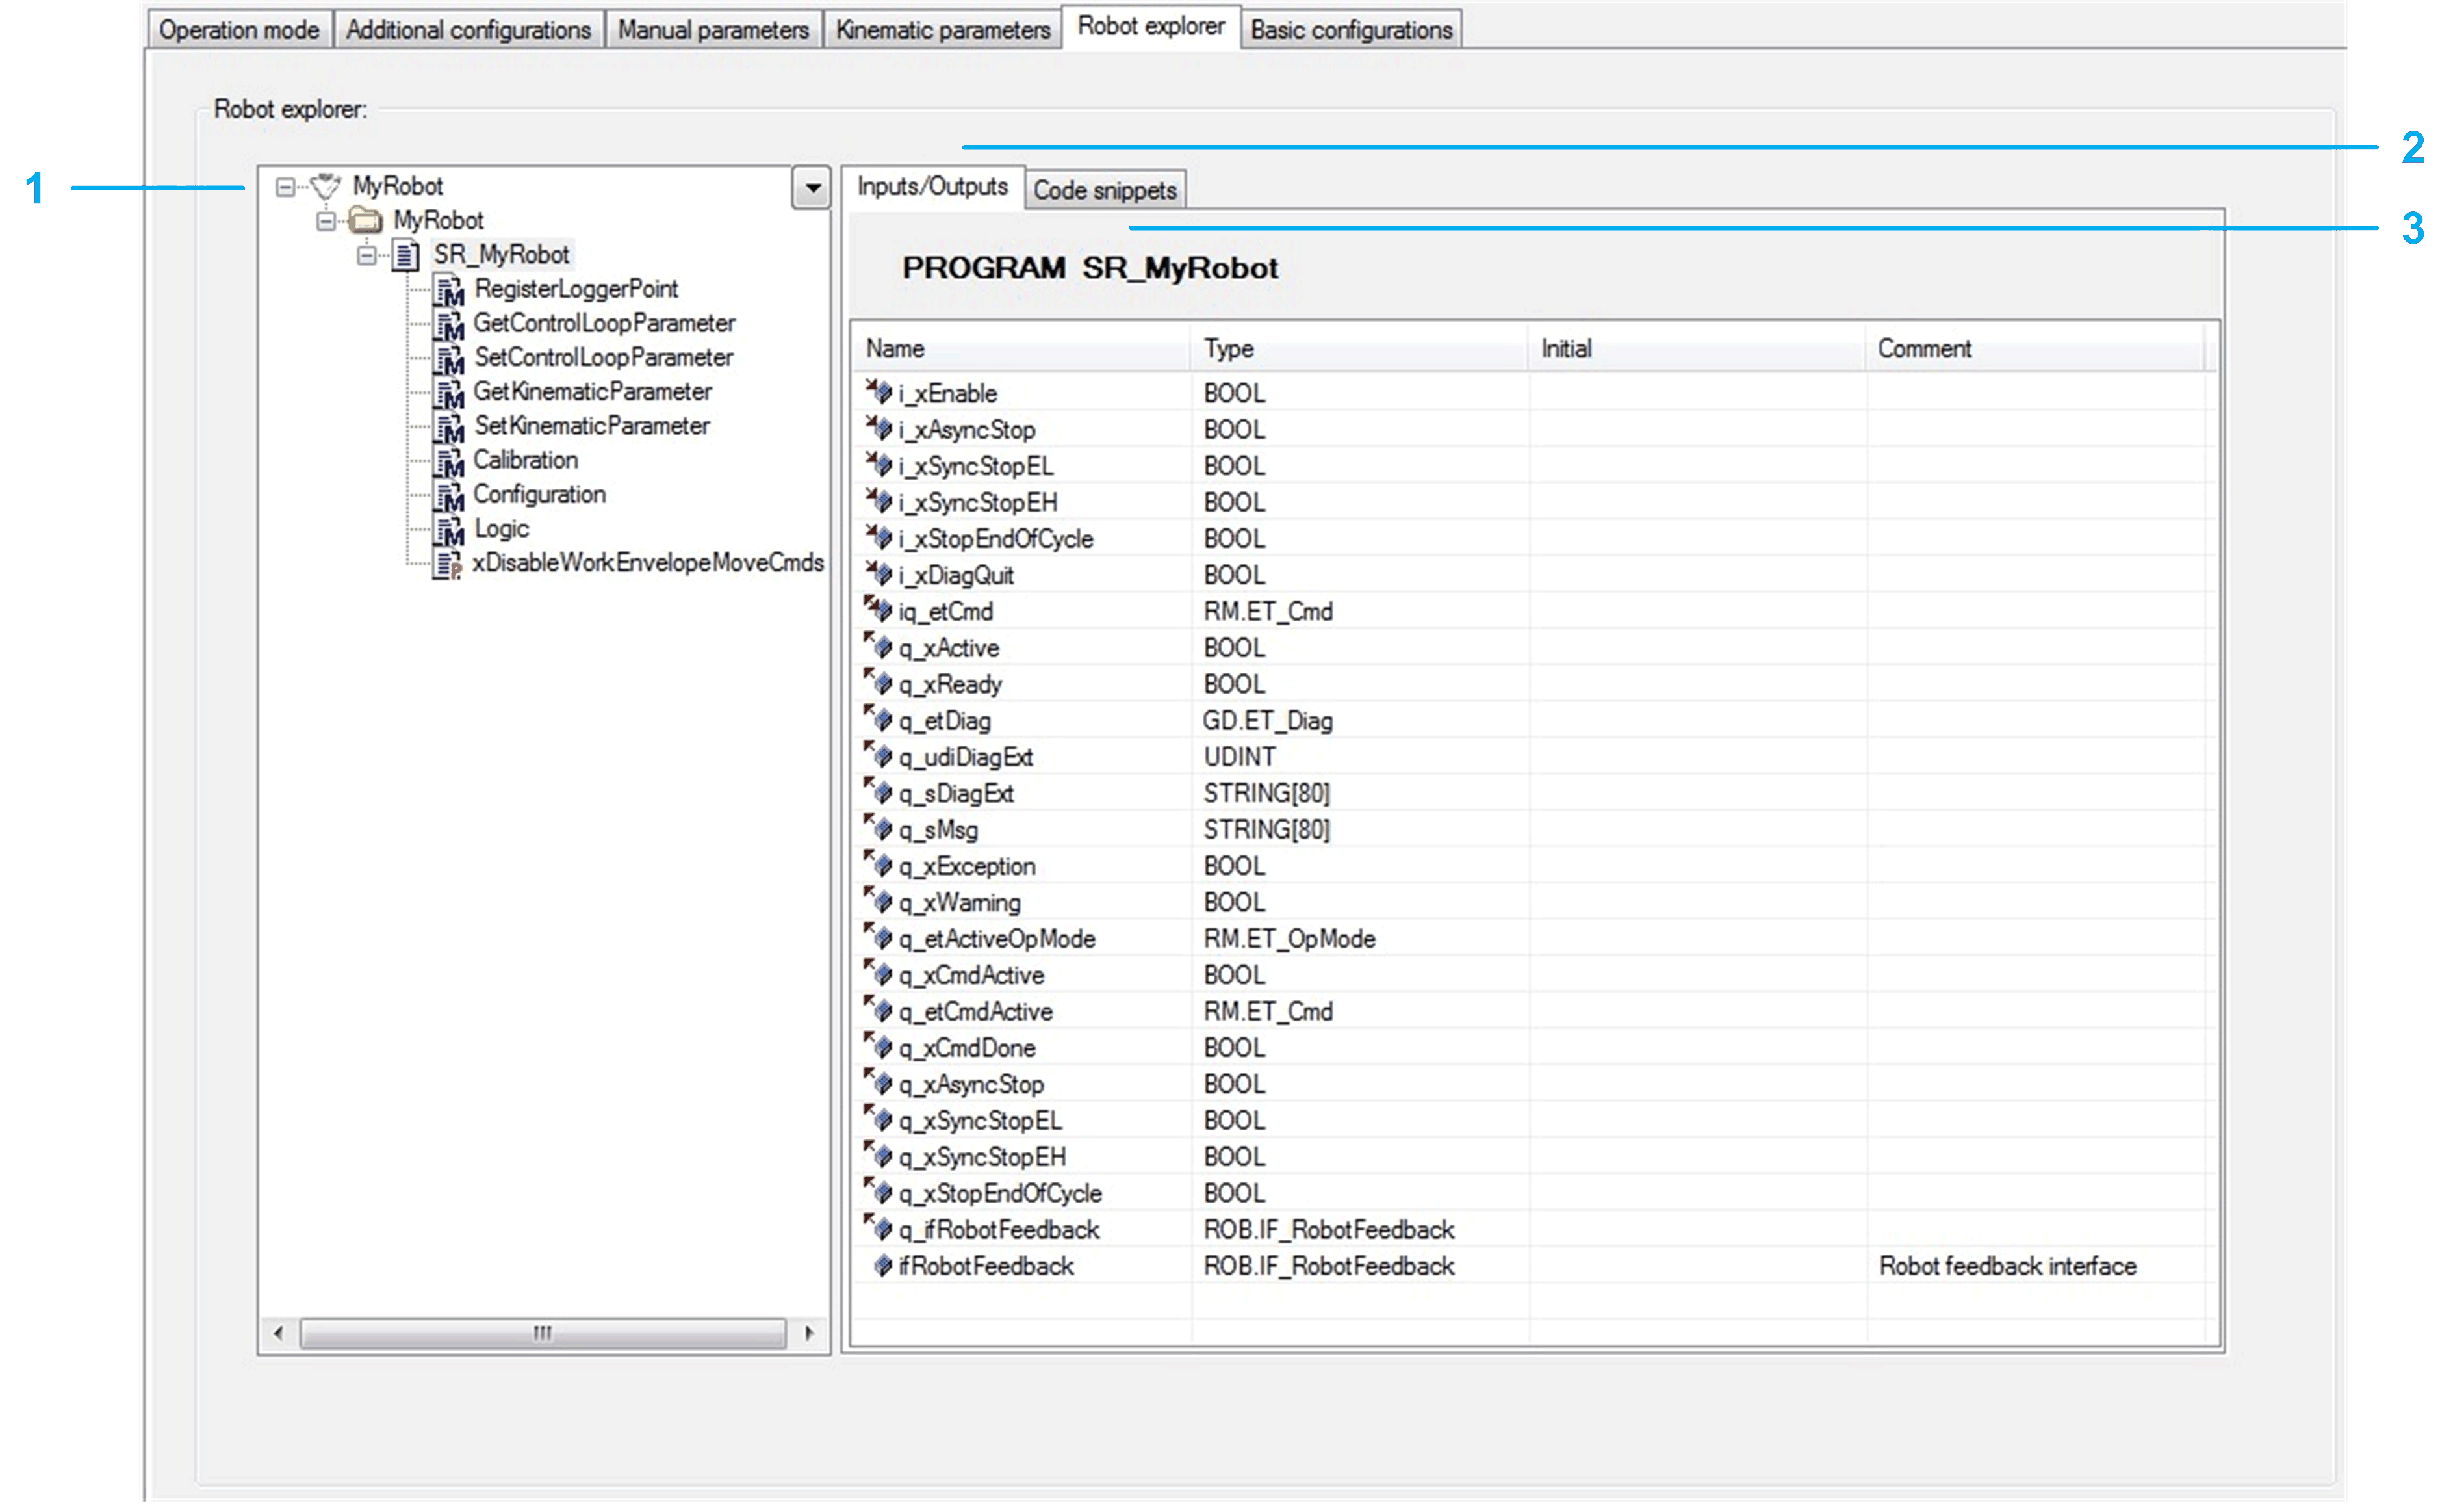2464x1508 pixels.
Task: Select the RegisterLoggerPoint tree item
Action: coord(576,290)
